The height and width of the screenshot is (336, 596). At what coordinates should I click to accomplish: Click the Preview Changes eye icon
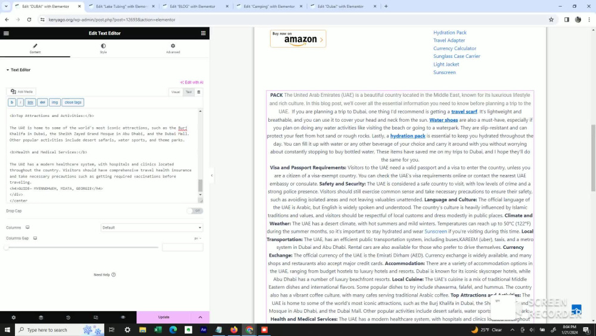tap(123, 317)
